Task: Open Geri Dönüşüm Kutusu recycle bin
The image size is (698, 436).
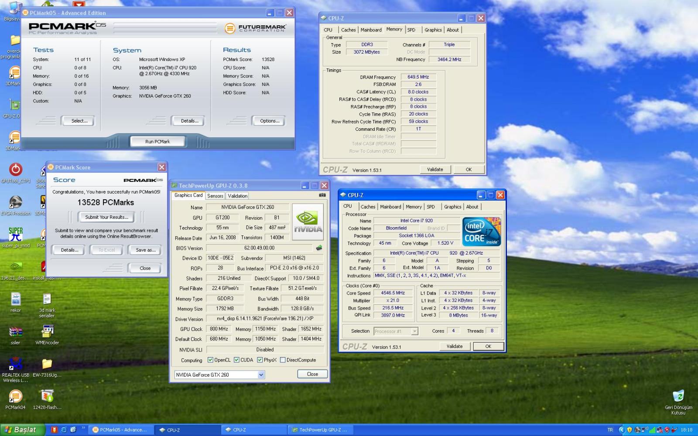Action: [x=678, y=402]
